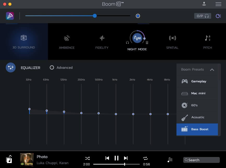The width and height of the screenshot is (226, 168).
Task: Click the artist text Luka Chuppi, Karan
Action: tap(53, 163)
